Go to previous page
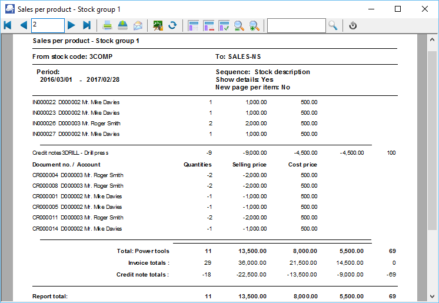This screenshot has width=439, height=303. click(x=23, y=25)
